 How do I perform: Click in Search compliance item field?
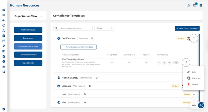(73, 28)
